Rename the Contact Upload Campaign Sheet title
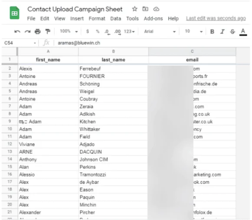 75,9
